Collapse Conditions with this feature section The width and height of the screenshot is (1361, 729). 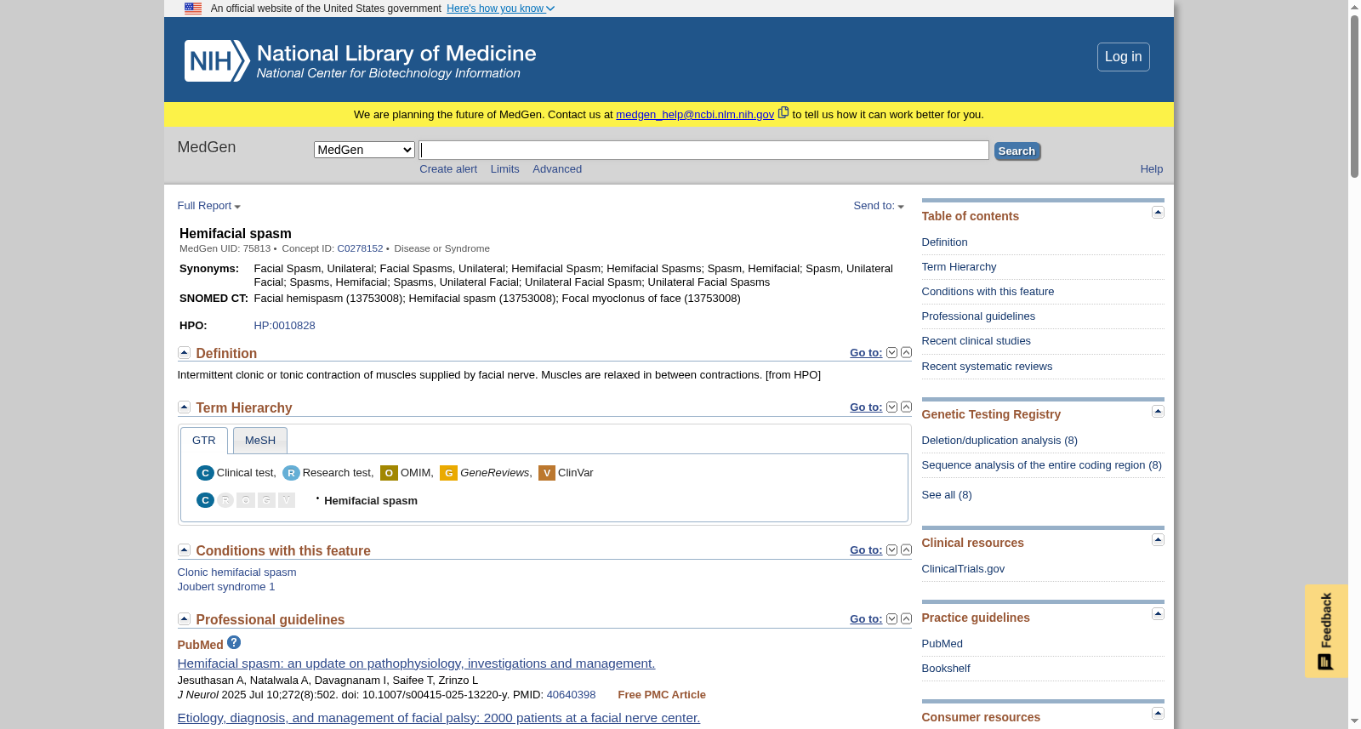click(184, 550)
